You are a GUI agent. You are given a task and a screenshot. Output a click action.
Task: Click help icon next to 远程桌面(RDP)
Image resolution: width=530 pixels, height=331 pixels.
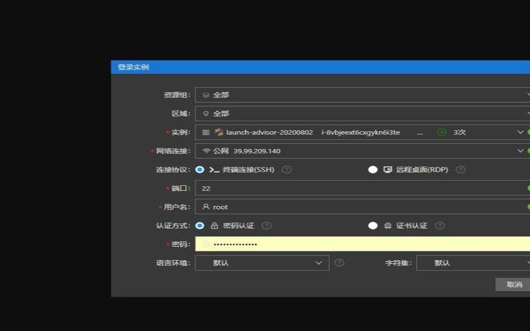click(460, 169)
